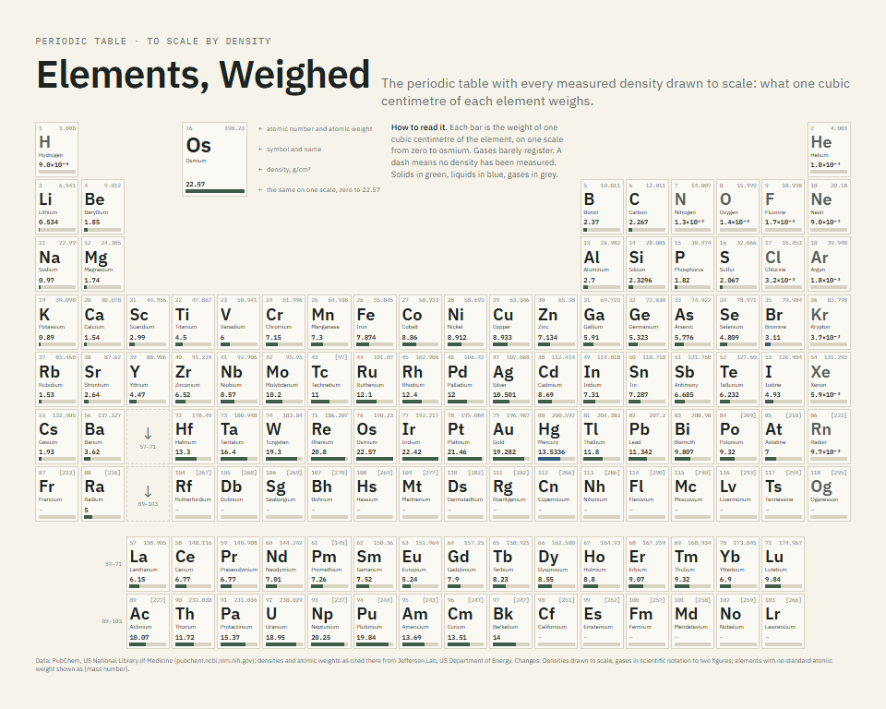The width and height of the screenshot is (886, 709).
Task: Click the Os cell in the main table
Action: coord(376,437)
